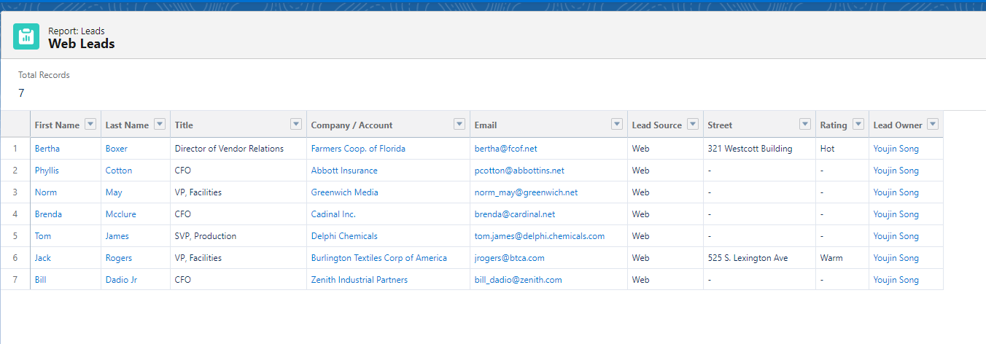This screenshot has height=344, width=986.
Task: Open the Email column dropdown arrow
Action: pyautogui.click(x=617, y=124)
